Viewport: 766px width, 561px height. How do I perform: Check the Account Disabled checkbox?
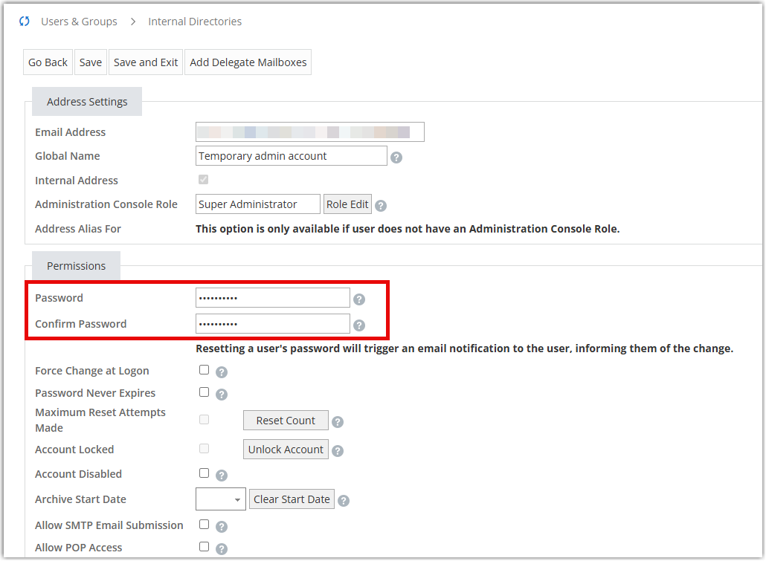(205, 473)
